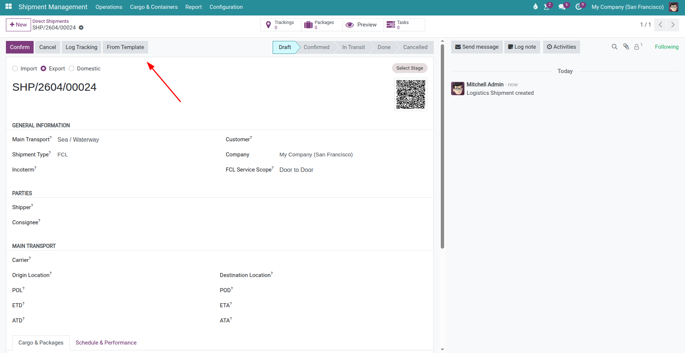Switch to Schedule & Performance tab
This screenshot has width=685, height=353.
point(106,343)
